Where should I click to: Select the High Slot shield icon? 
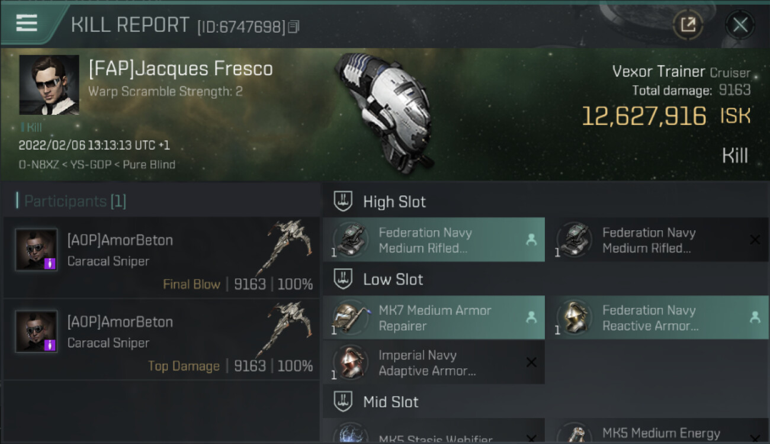pyautogui.click(x=344, y=201)
